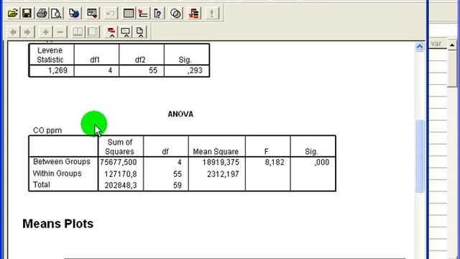Click the Collapse minus icon
The width and height of the screenshot is (460, 259).
coord(60,32)
